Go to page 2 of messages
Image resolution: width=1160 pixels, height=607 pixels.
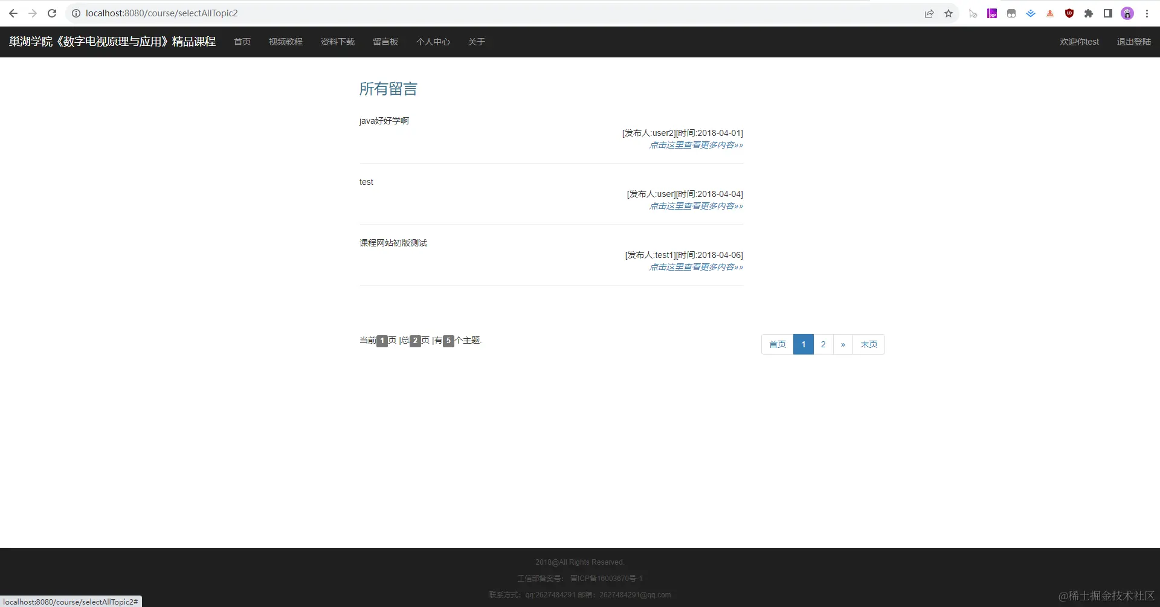pyautogui.click(x=823, y=344)
